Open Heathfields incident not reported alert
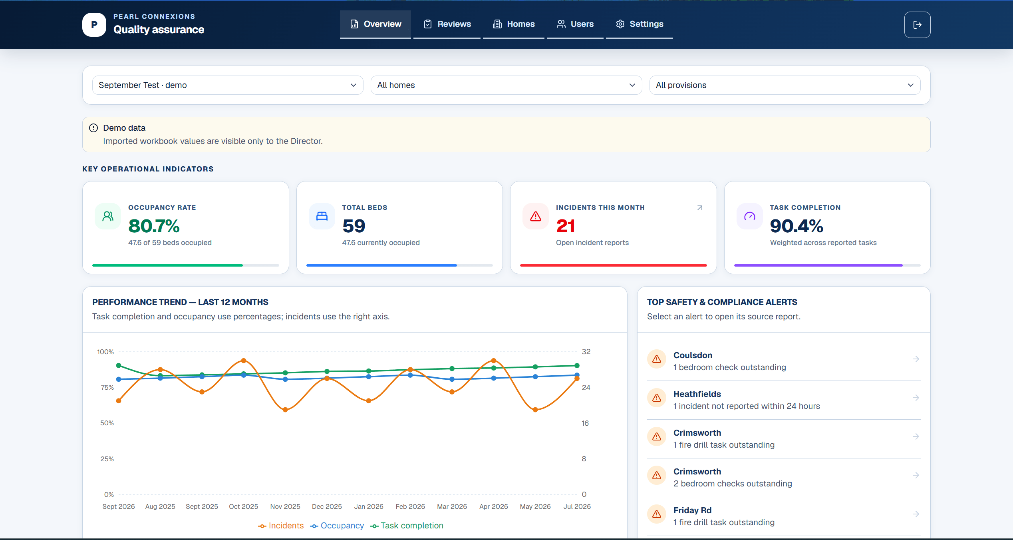Viewport: 1013px width, 540px height. click(784, 400)
